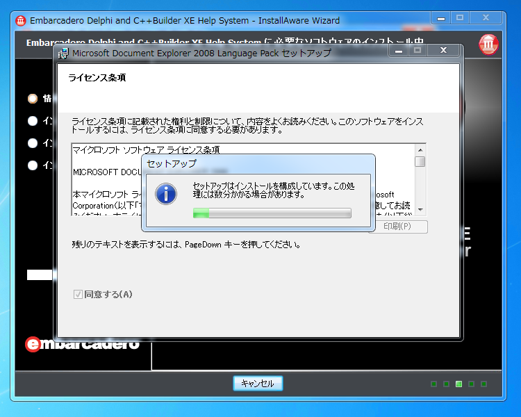521x417 pixels.
Task: Click the first dark green step indicator square
Action: (x=433, y=384)
